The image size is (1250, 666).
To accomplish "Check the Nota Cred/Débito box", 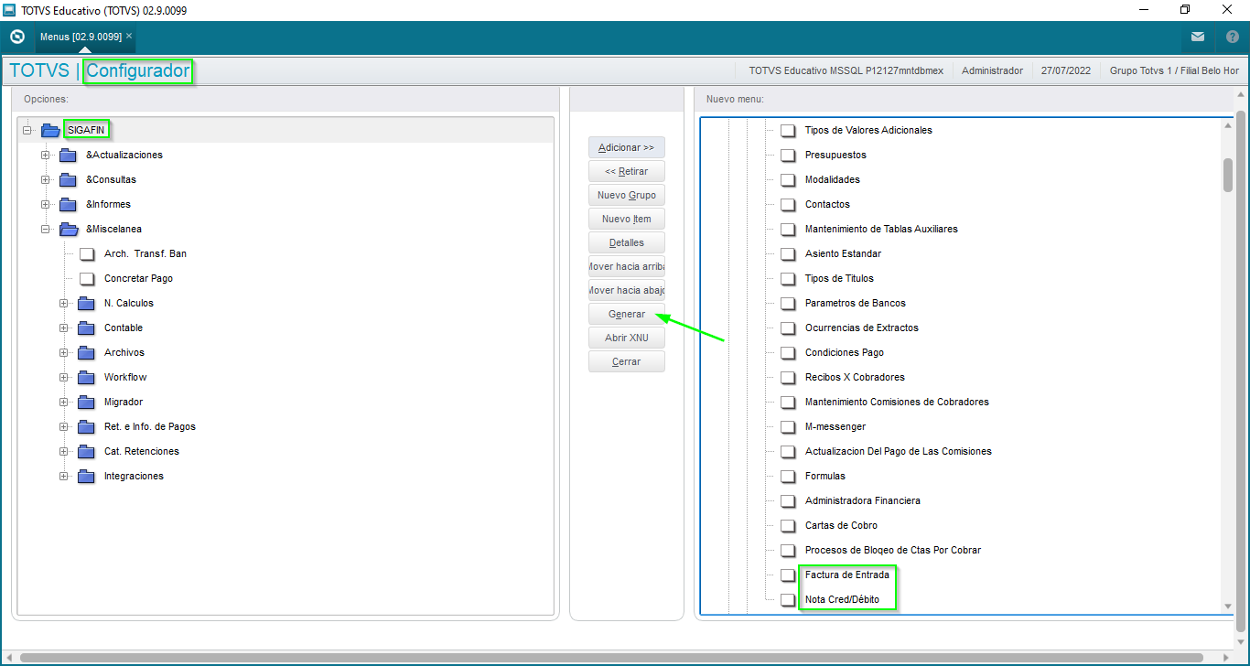I will pyautogui.click(x=788, y=600).
